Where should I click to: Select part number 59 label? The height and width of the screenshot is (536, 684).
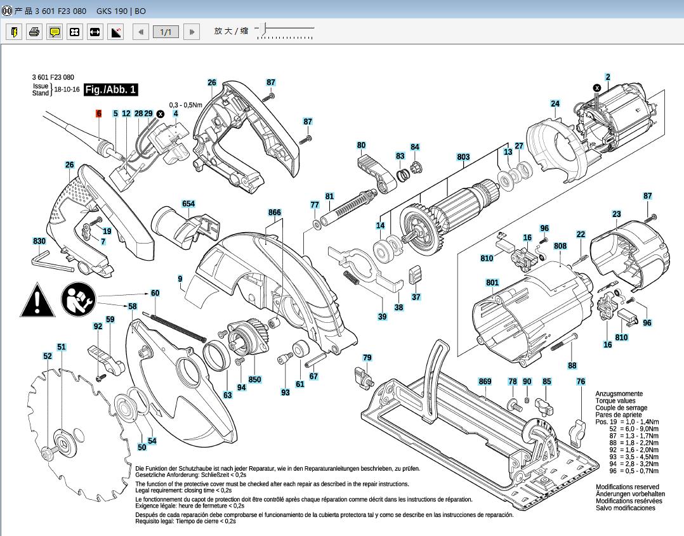coord(110,319)
